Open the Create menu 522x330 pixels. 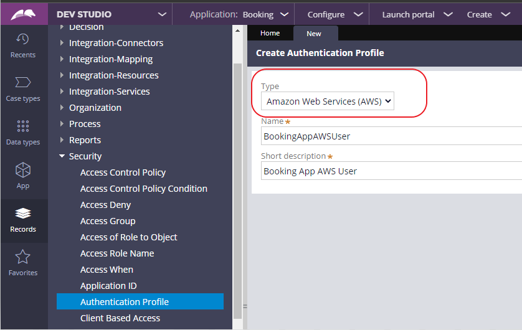(x=488, y=14)
